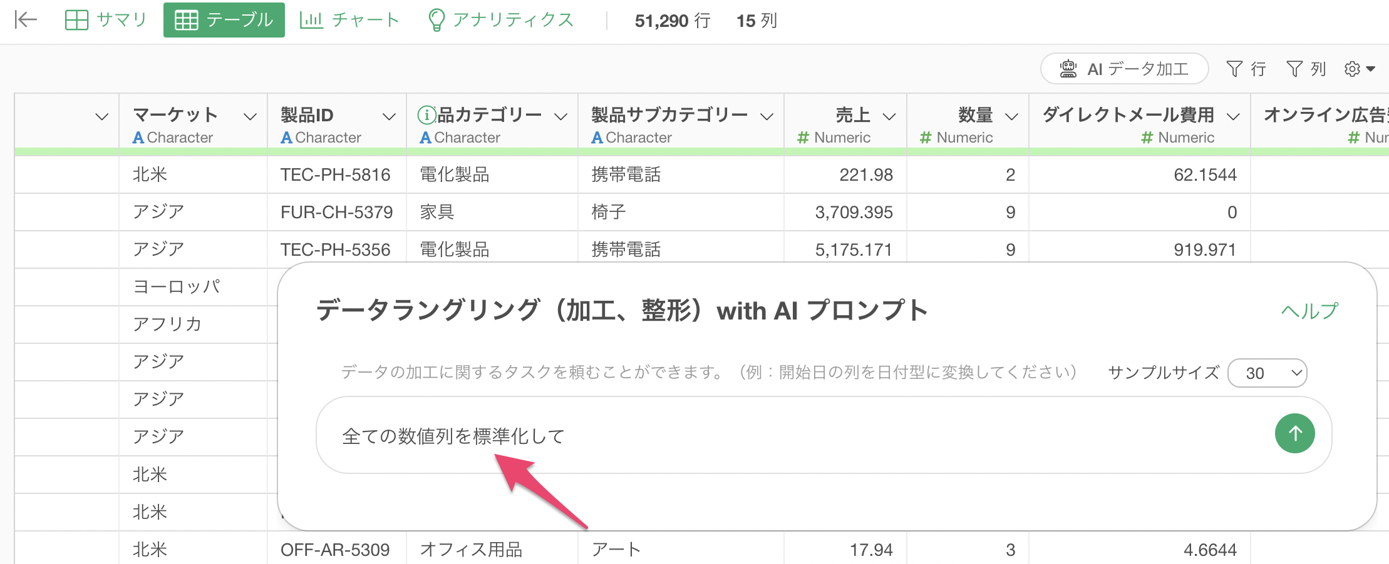The width and height of the screenshot is (1389, 564).
Task: Click the collapse sidebar arrow icon
Action: [x=26, y=20]
